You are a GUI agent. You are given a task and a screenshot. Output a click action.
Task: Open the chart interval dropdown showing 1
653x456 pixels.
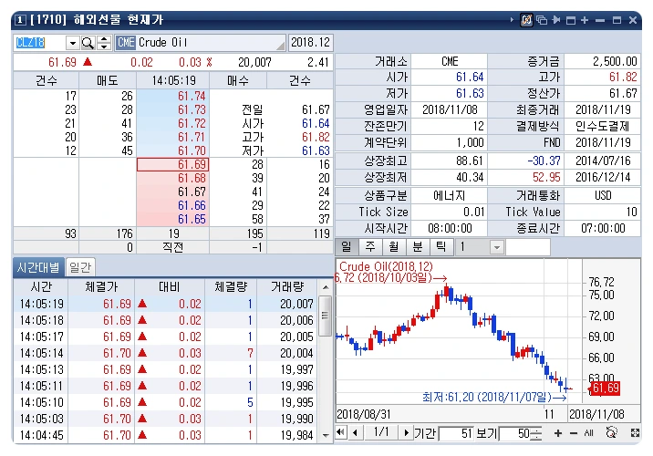tap(496, 247)
